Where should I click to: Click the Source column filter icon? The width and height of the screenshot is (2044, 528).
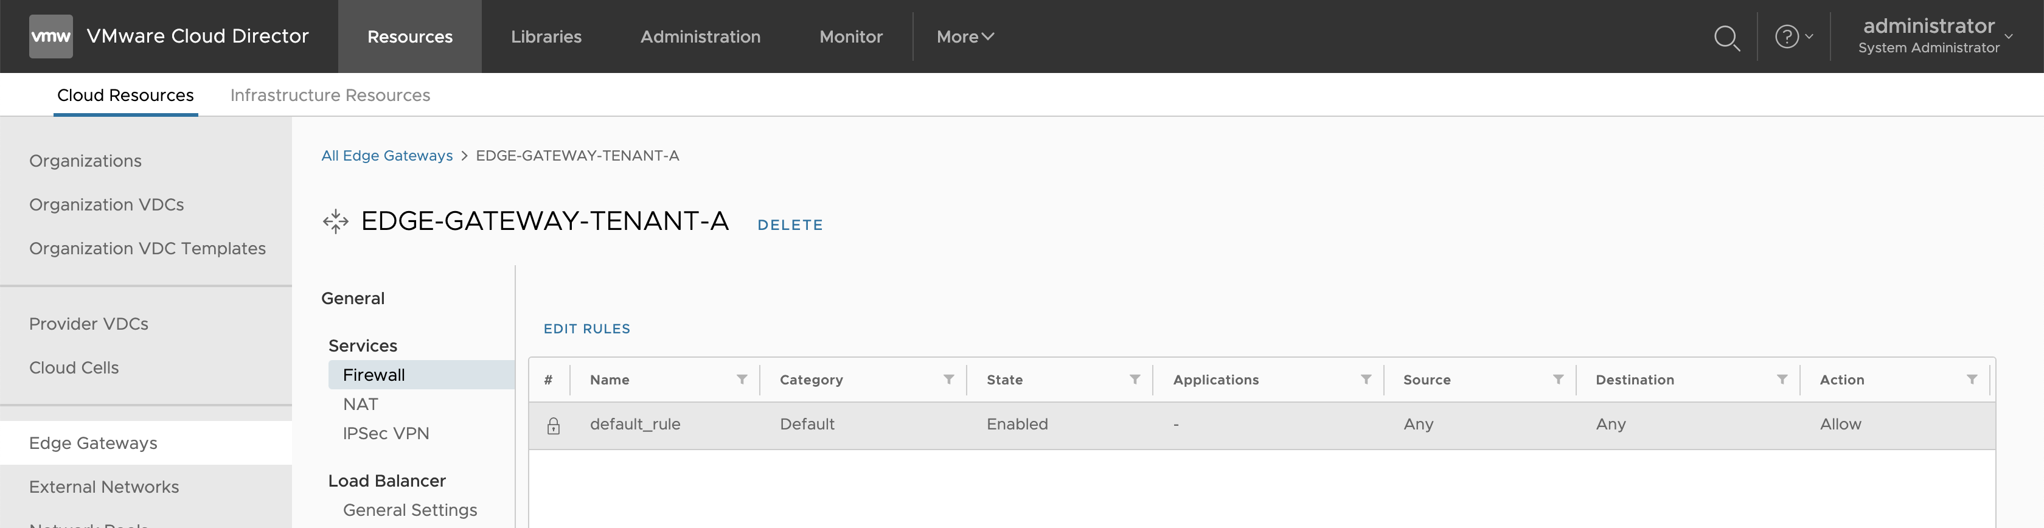pyautogui.click(x=1557, y=380)
